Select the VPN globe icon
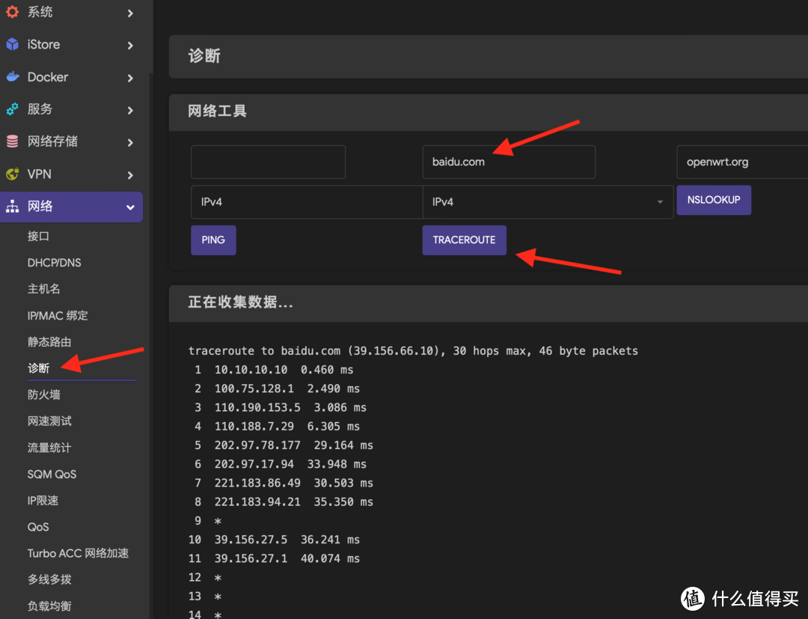 pyautogui.click(x=12, y=174)
